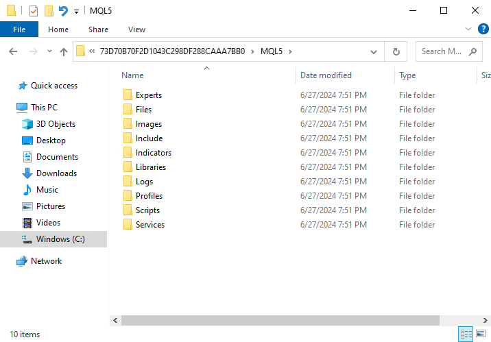The width and height of the screenshot is (491, 342).
Task: Click the date modified of the Logs folder
Action: coord(333,182)
